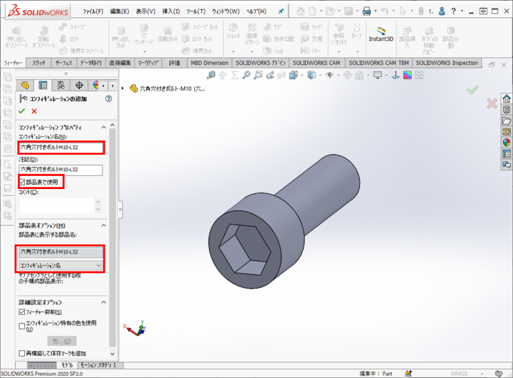Collapse the 詳細設定オプション section

[x=104, y=303]
